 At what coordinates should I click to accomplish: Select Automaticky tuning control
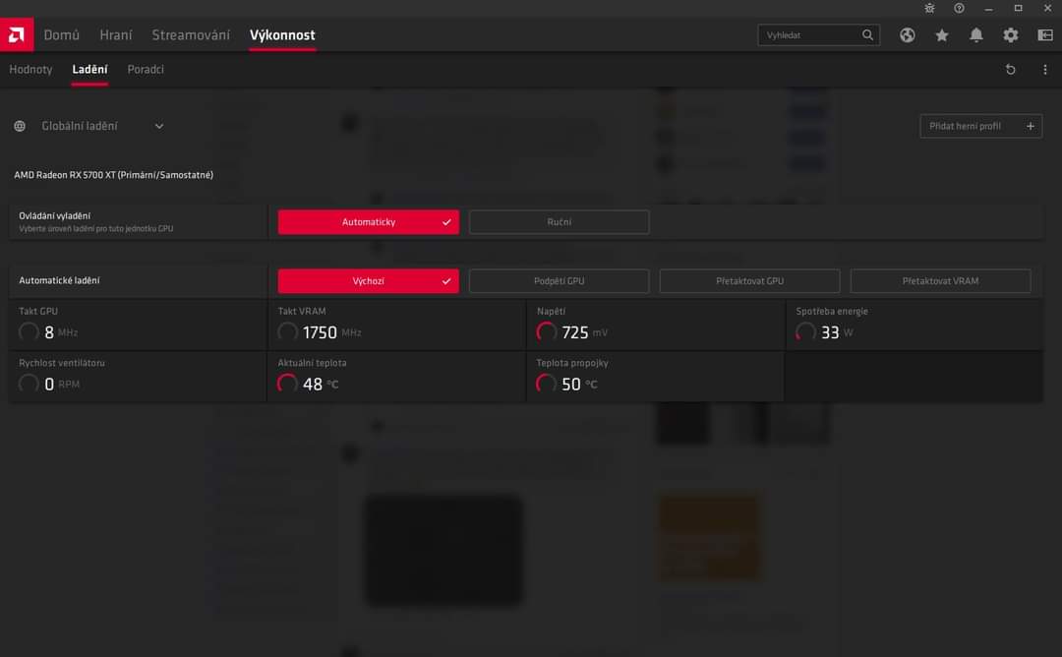pos(369,222)
